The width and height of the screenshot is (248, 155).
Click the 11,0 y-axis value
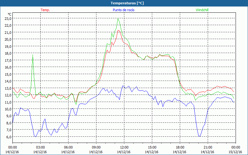[x=8, y=102]
